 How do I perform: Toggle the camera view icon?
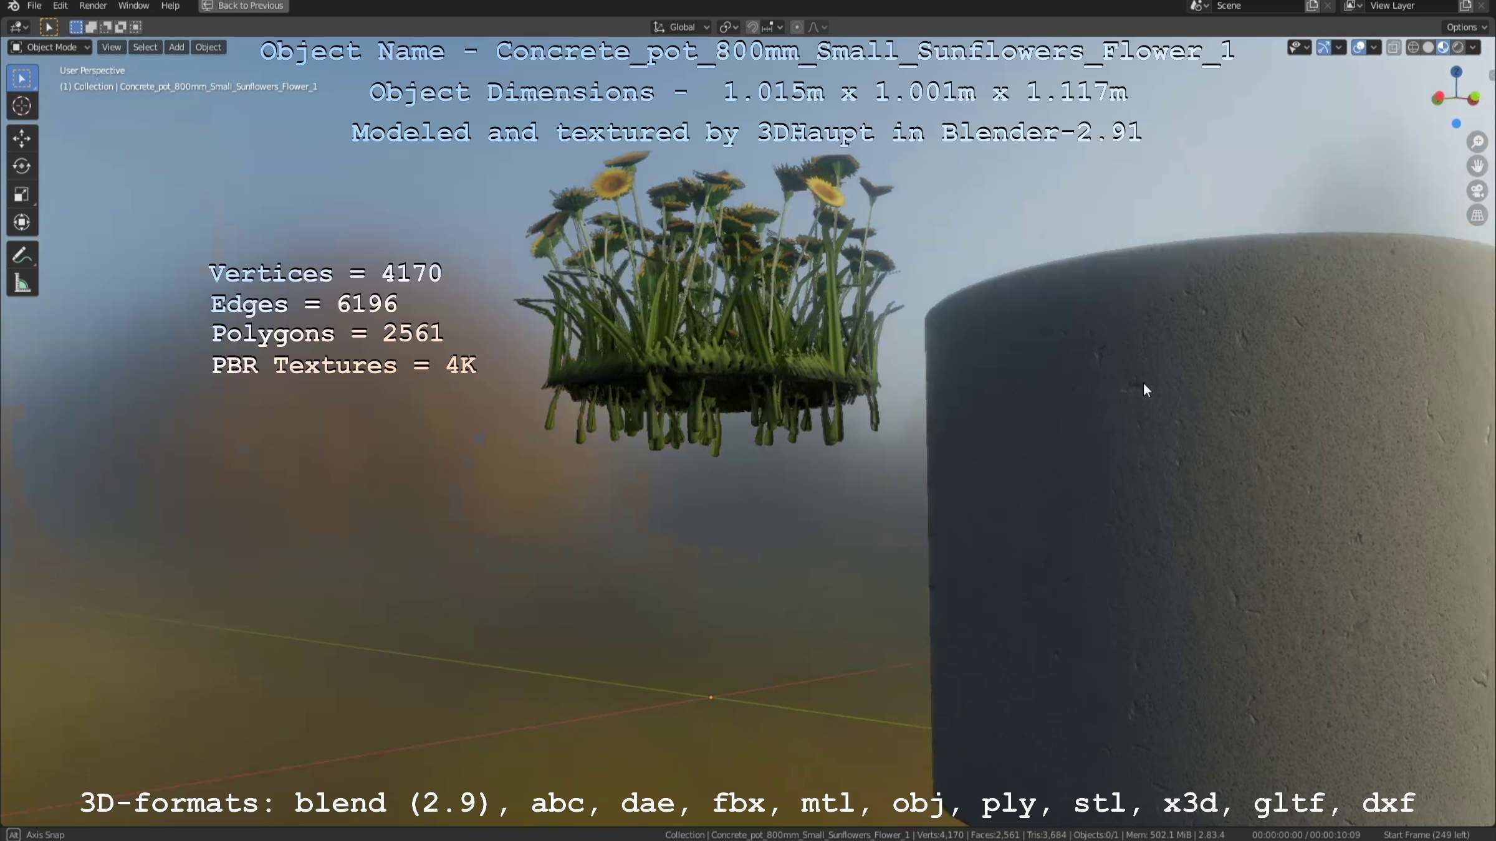[1477, 191]
